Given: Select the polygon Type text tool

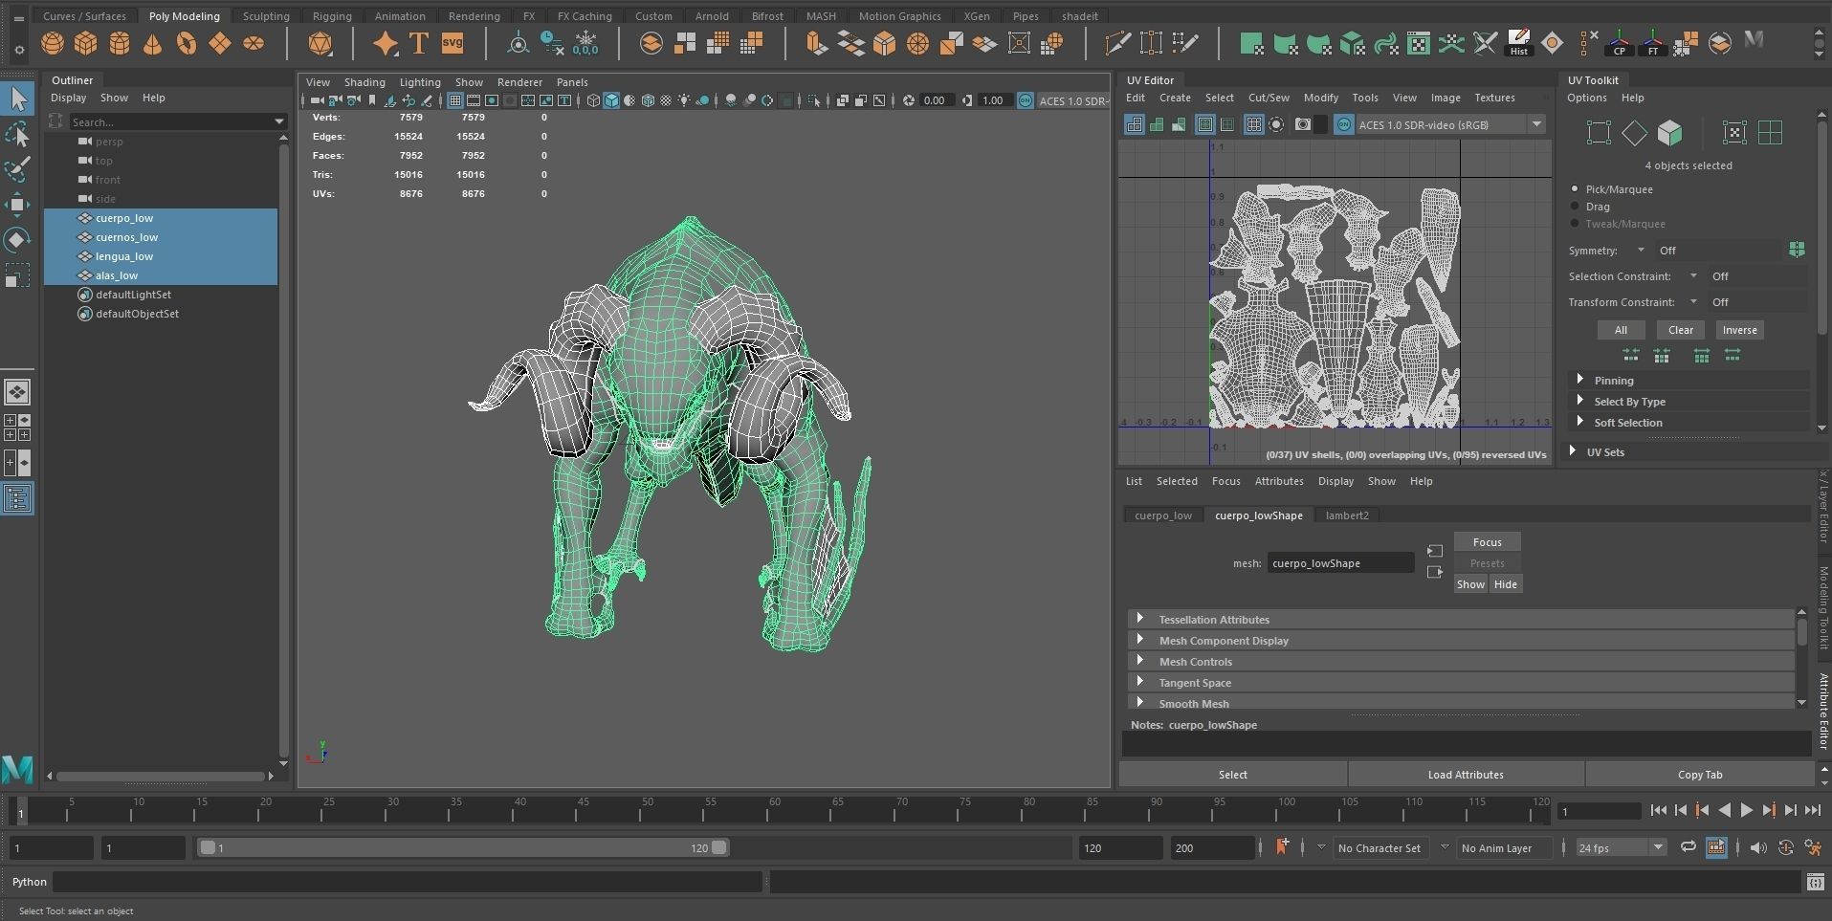Looking at the screenshot, I should [418, 44].
